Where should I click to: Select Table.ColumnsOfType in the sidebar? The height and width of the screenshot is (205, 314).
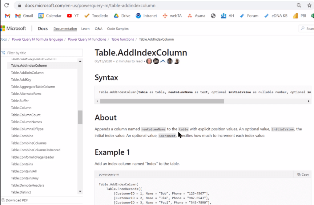[x=27, y=129]
